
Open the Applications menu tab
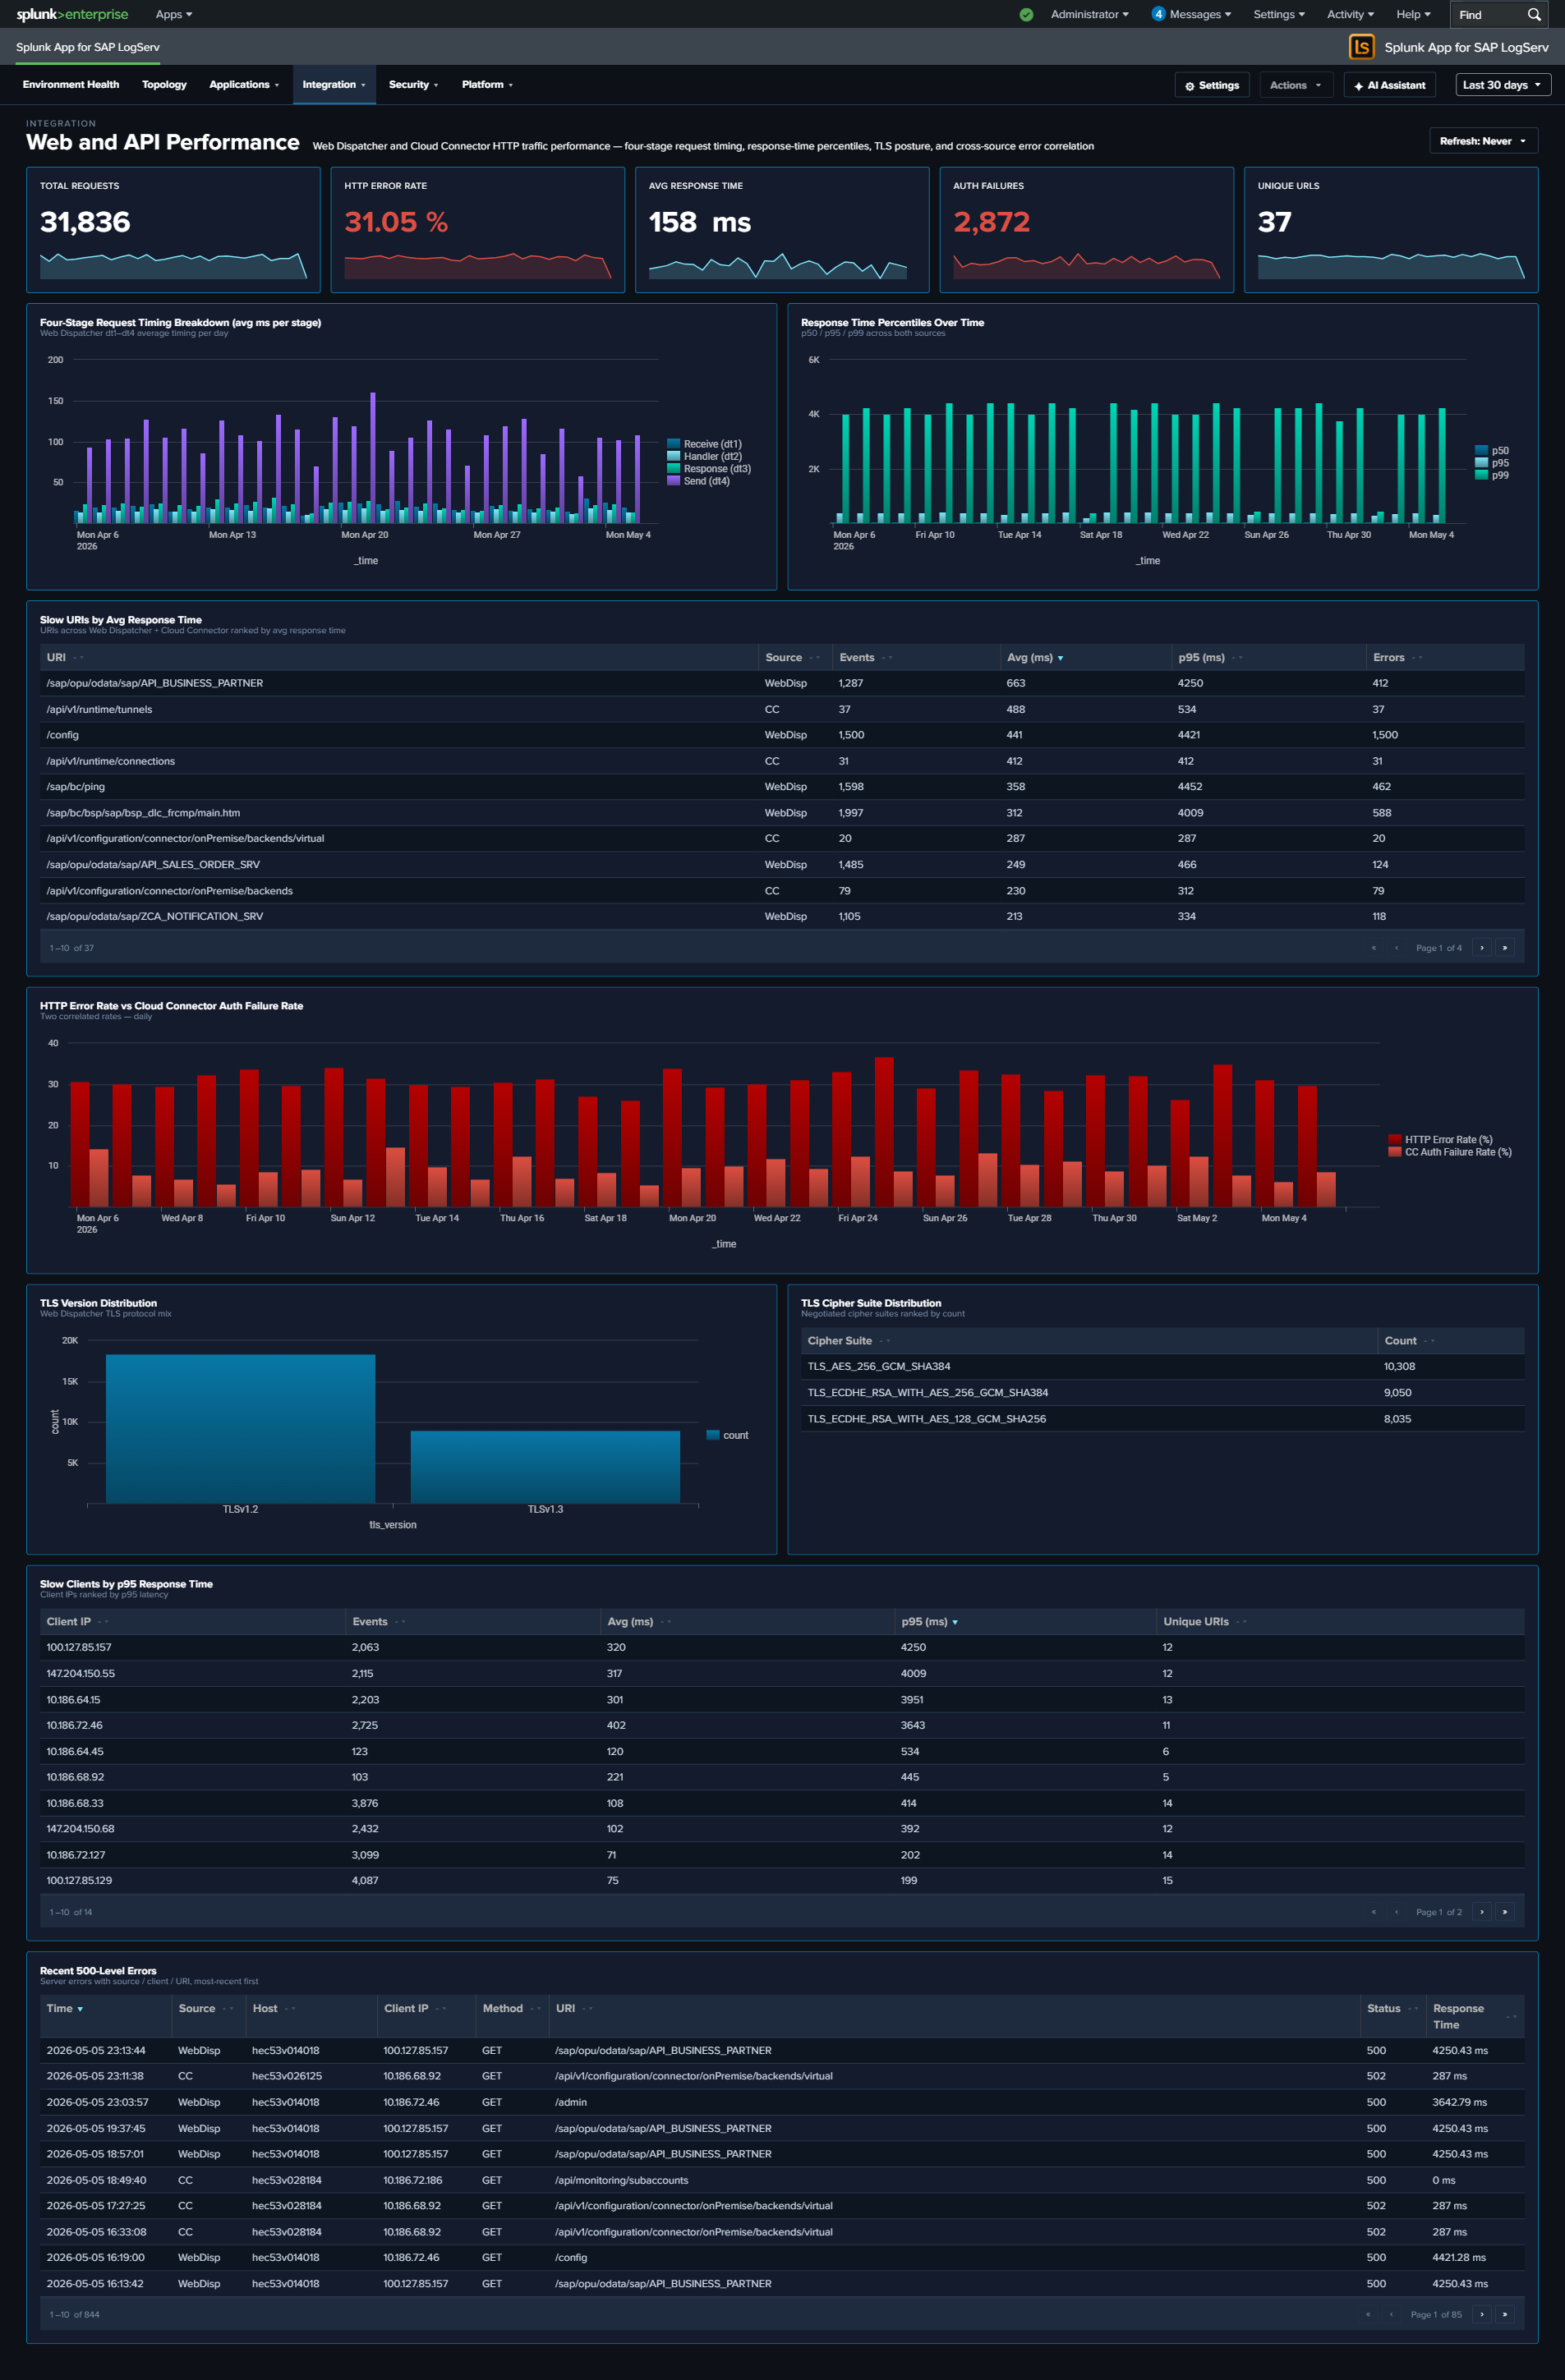coord(244,84)
